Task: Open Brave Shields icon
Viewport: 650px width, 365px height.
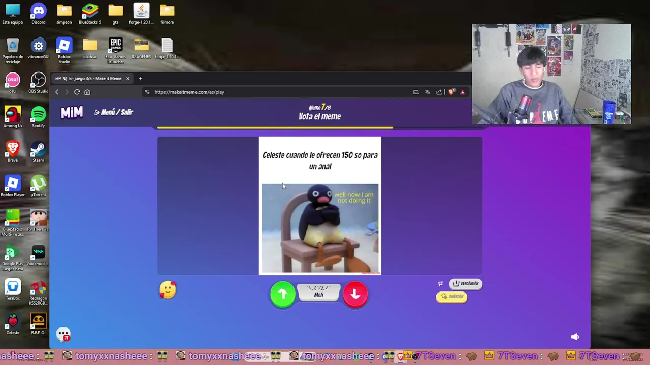Action: pyautogui.click(x=451, y=92)
